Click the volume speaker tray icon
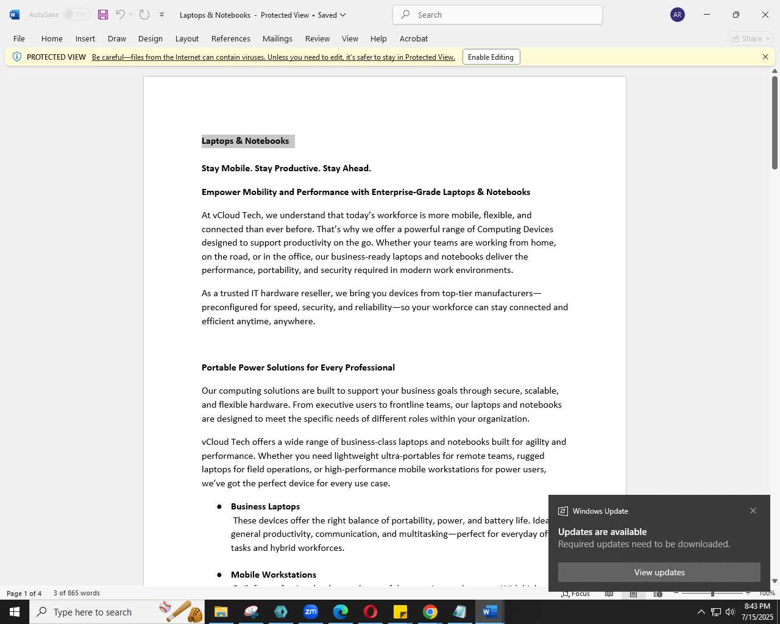Screen dimensions: 780x624 point(730,612)
